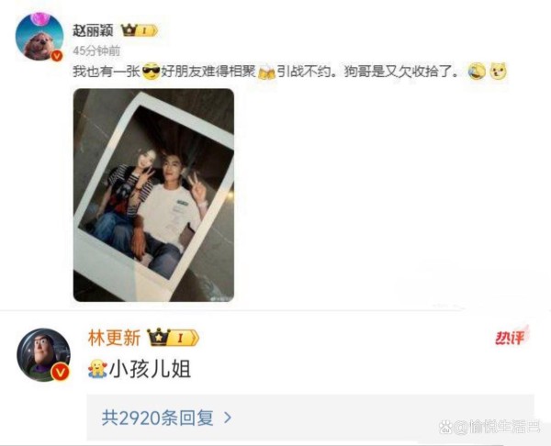
Task: Click the 愉悦生活吧 watermark
Action: [x=490, y=427]
